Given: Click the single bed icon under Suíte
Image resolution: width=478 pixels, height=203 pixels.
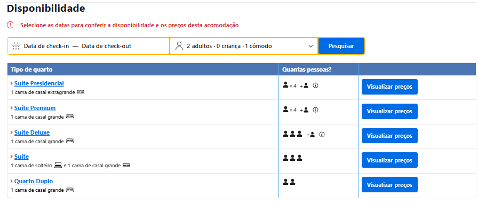Looking at the screenshot, I should (58, 166).
